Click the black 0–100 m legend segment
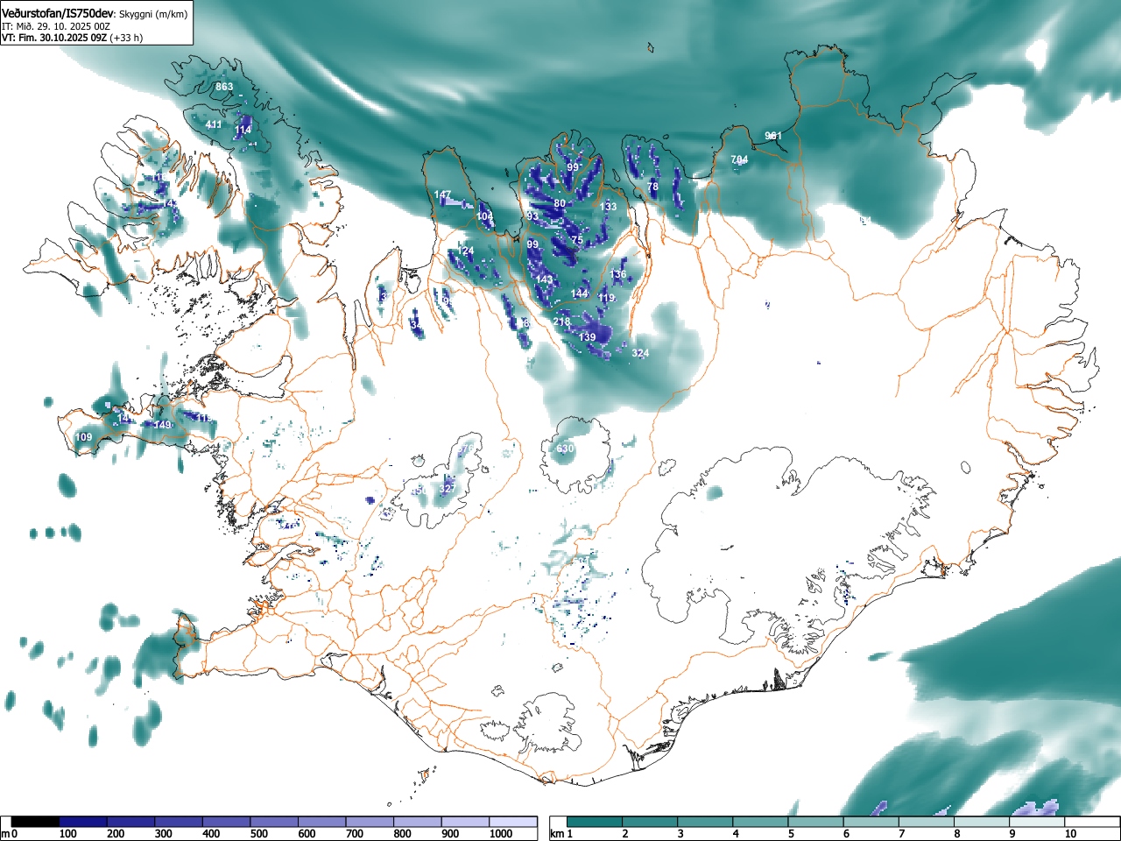 (x=36, y=822)
